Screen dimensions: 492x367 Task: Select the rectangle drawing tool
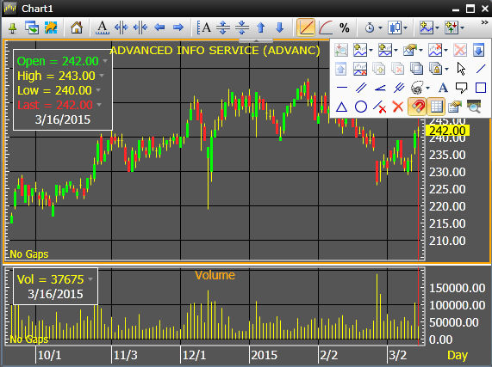click(x=481, y=88)
